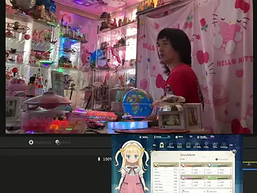This screenshot has width=257, height=193.
Task: Click the 500g gold counter
Action: (x=143, y=137)
